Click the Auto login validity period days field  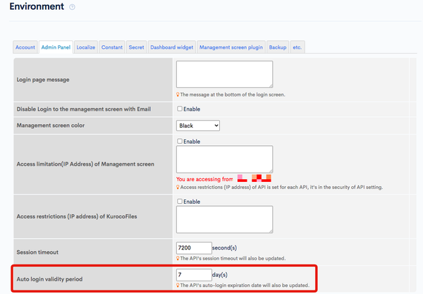click(x=194, y=275)
